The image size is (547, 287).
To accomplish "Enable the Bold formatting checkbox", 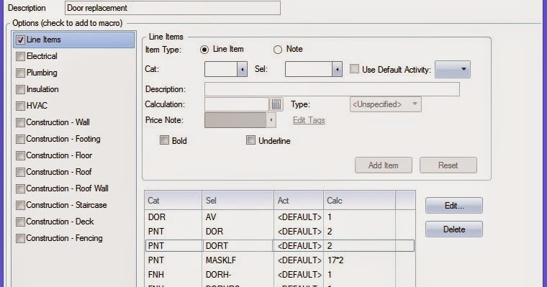I will [164, 140].
